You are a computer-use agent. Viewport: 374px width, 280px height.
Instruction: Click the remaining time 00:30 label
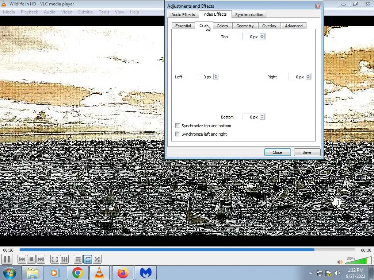[366, 250]
